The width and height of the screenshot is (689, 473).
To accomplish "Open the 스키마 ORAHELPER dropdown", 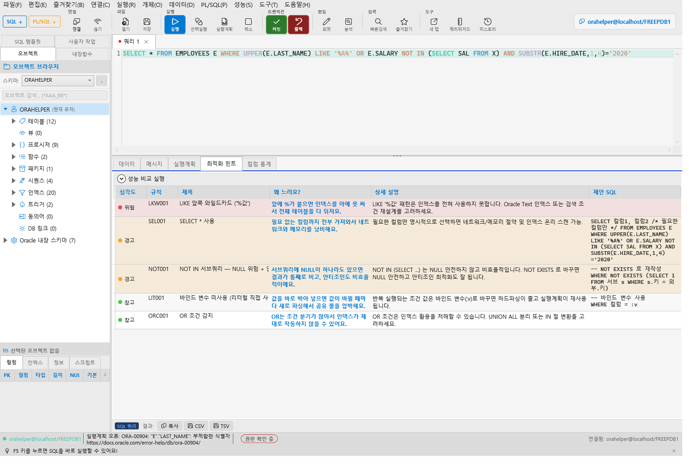I will (58, 80).
